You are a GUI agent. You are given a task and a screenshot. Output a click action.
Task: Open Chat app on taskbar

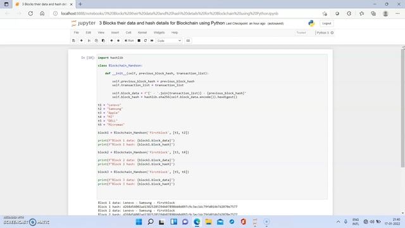(x=185, y=222)
